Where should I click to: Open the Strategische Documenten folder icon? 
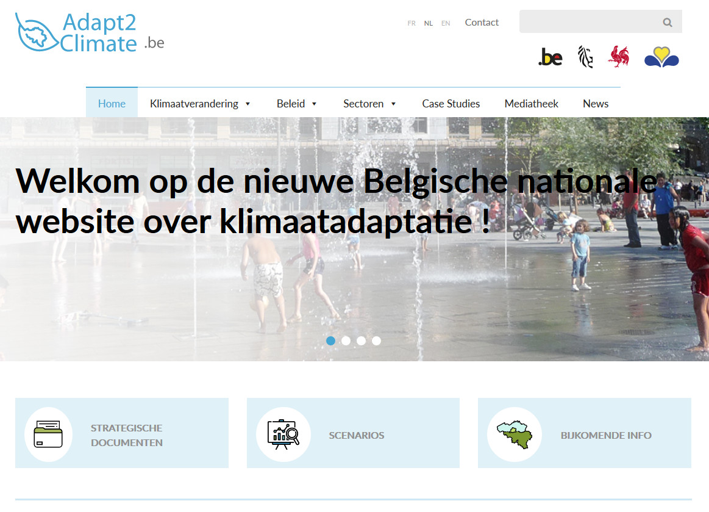[x=48, y=434]
